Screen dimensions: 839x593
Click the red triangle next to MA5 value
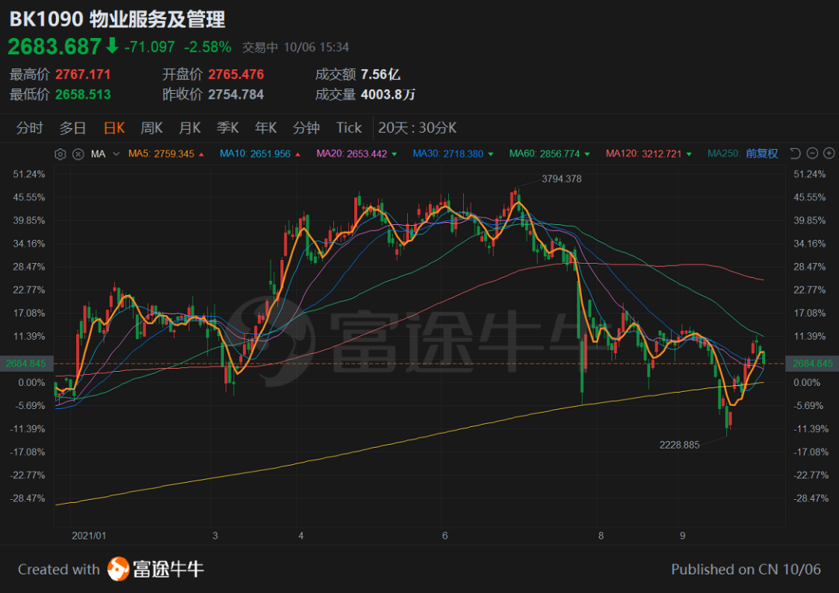pyautogui.click(x=202, y=154)
